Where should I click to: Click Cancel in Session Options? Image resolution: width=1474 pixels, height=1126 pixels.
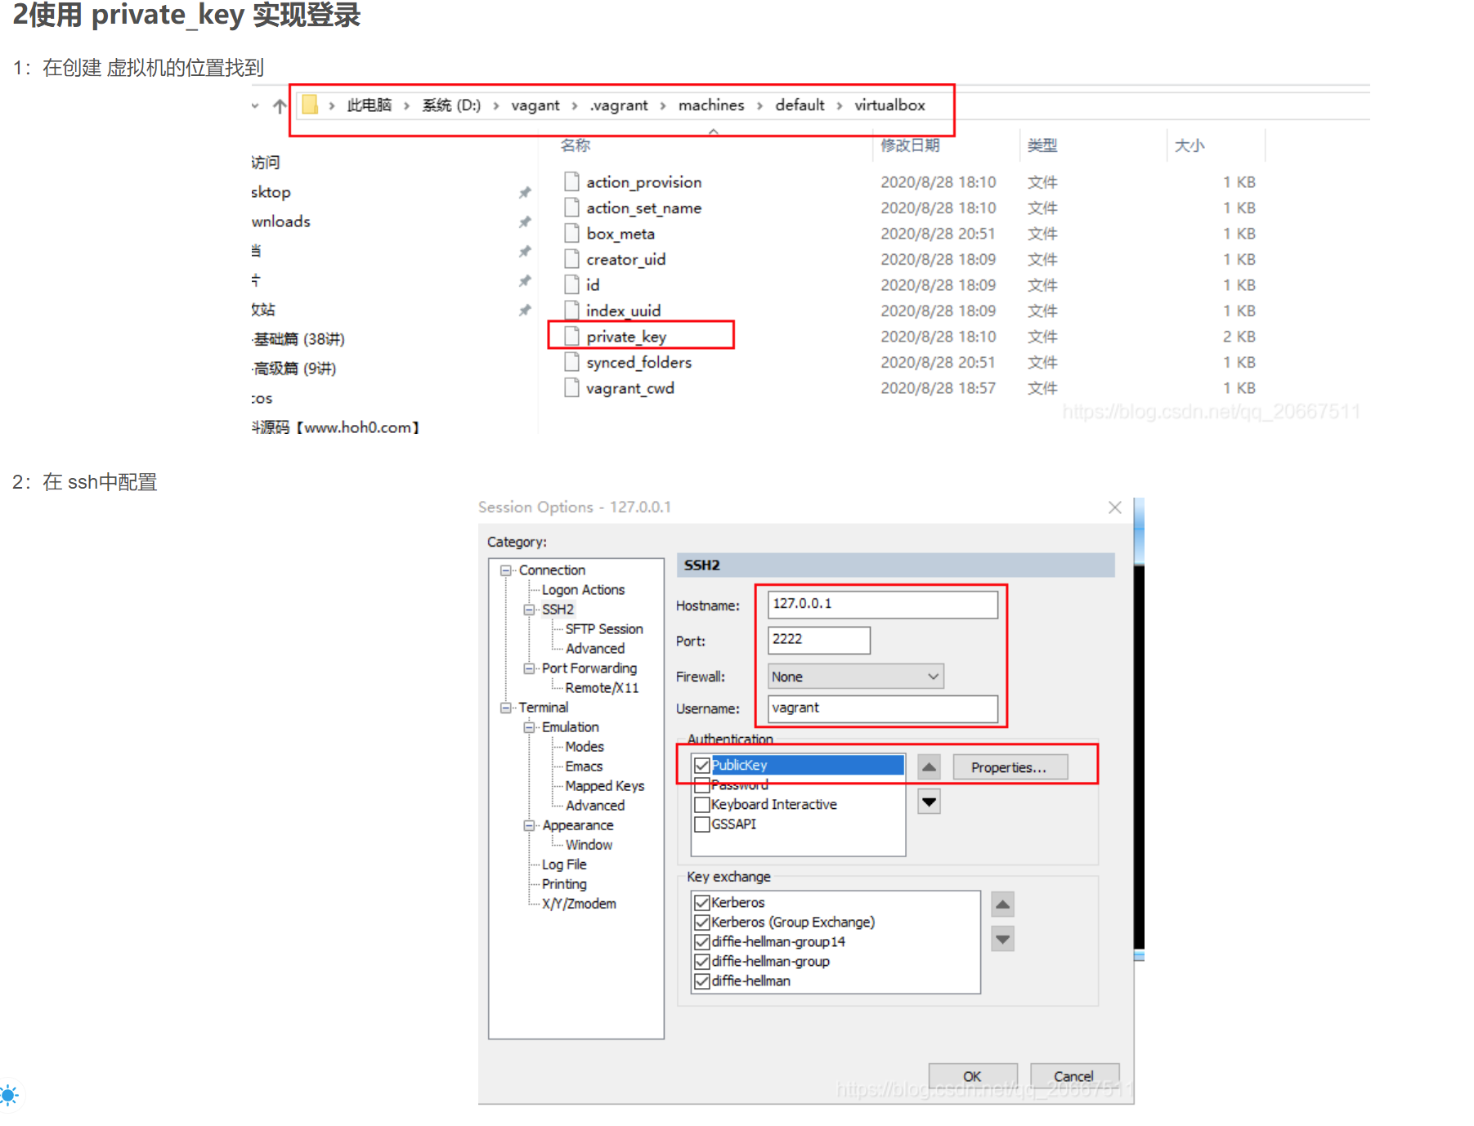coord(1073,1076)
